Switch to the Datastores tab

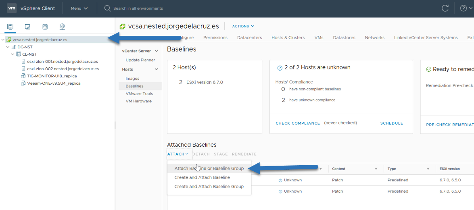pos(344,37)
